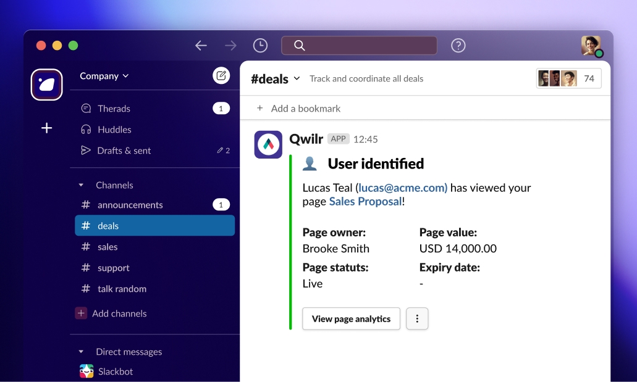This screenshot has width=637, height=382.
Task: Click the 12:45 message timestamp
Action: (x=366, y=139)
